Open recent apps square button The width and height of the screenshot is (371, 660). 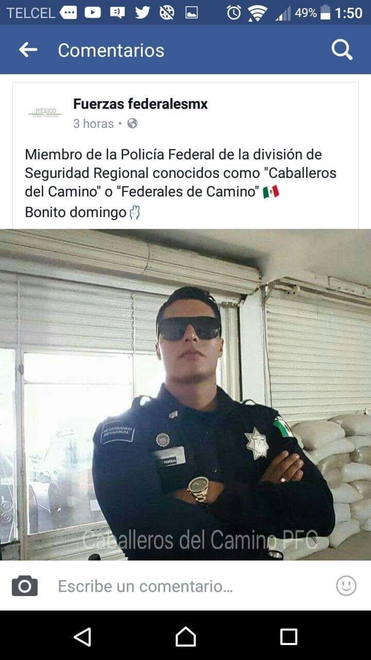[x=289, y=637]
